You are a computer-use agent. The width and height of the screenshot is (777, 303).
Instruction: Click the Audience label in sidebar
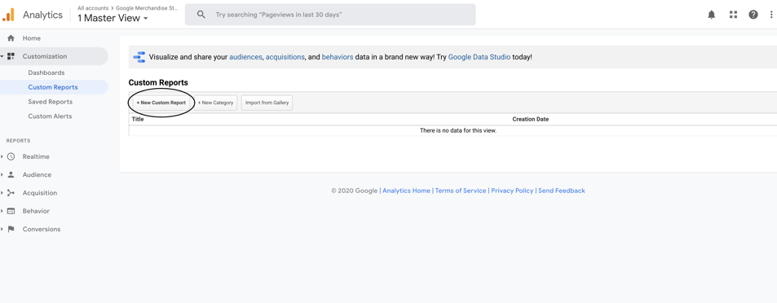tap(37, 175)
